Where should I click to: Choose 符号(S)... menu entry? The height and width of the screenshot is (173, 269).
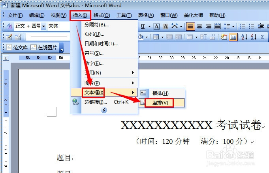(104, 53)
